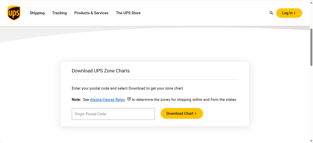The image size is (313, 143).
Task: Click the vertical page scrollbar thumb
Action: (x=311, y=46)
